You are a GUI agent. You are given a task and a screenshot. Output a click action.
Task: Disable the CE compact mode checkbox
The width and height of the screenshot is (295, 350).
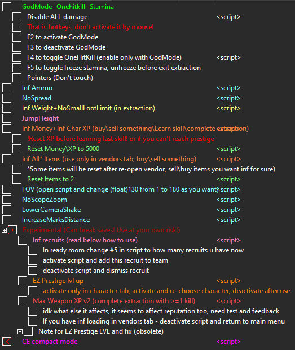(7, 342)
